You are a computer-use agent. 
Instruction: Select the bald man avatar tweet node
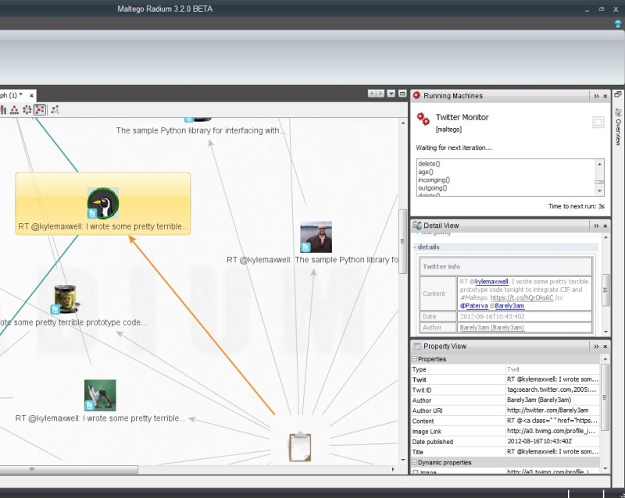316,237
